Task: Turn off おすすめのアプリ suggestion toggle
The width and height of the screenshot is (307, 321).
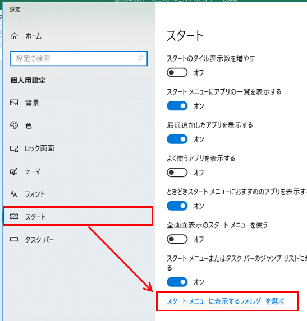Action: 177,206
